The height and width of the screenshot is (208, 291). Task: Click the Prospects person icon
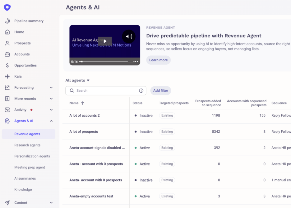point(7,43)
